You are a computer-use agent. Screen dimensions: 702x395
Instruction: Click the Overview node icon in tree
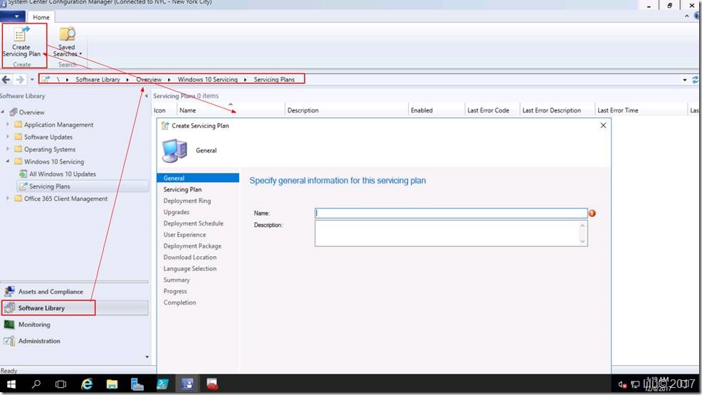(x=14, y=112)
